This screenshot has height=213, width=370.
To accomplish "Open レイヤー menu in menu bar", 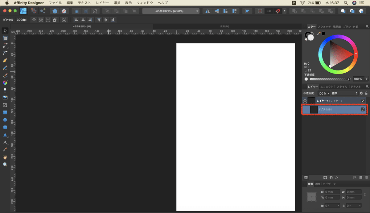I will pyautogui.click(x=102, y=3).
